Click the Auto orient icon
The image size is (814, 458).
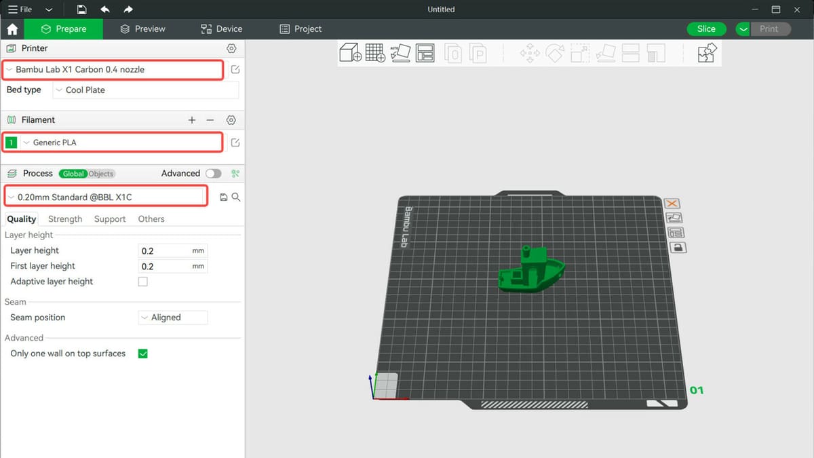coord(400,53)
